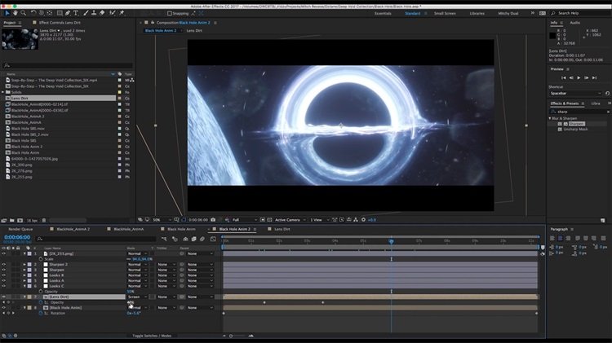This screenshot has width=612, height=343.
Task: Jump to last frame in Preview panel
Action: pos(594,77)
